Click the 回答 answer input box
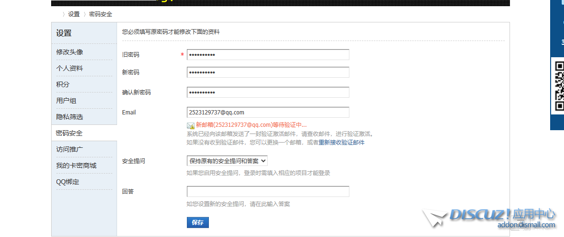 pos(268,191)
